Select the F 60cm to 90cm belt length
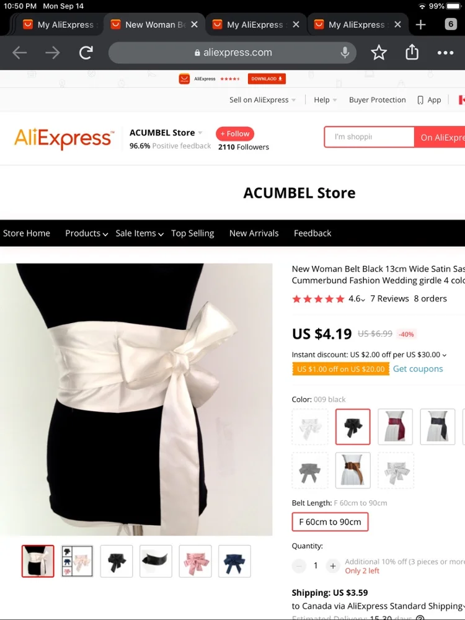 [x=330, y=522]
